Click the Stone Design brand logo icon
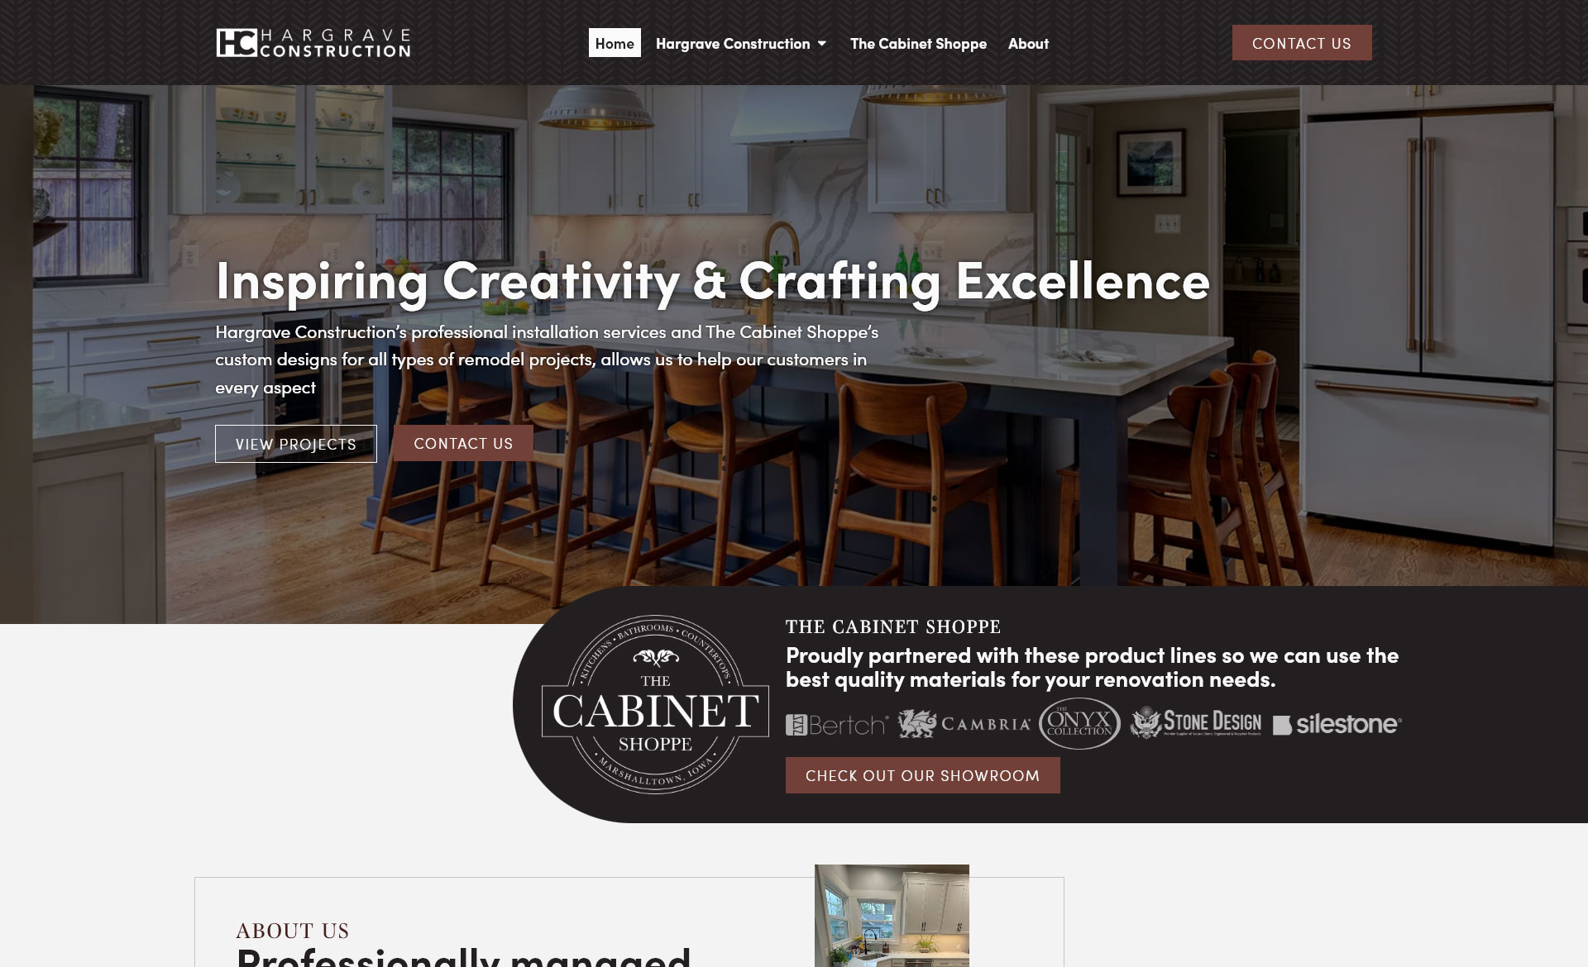 pyautogui.click(x=1143, y=723)
